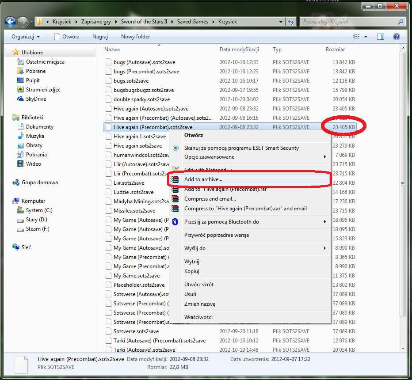The height and width of the screenshot is (380, 412).
Task: Click the Ulubione star icon
Action: pos(16,52)
